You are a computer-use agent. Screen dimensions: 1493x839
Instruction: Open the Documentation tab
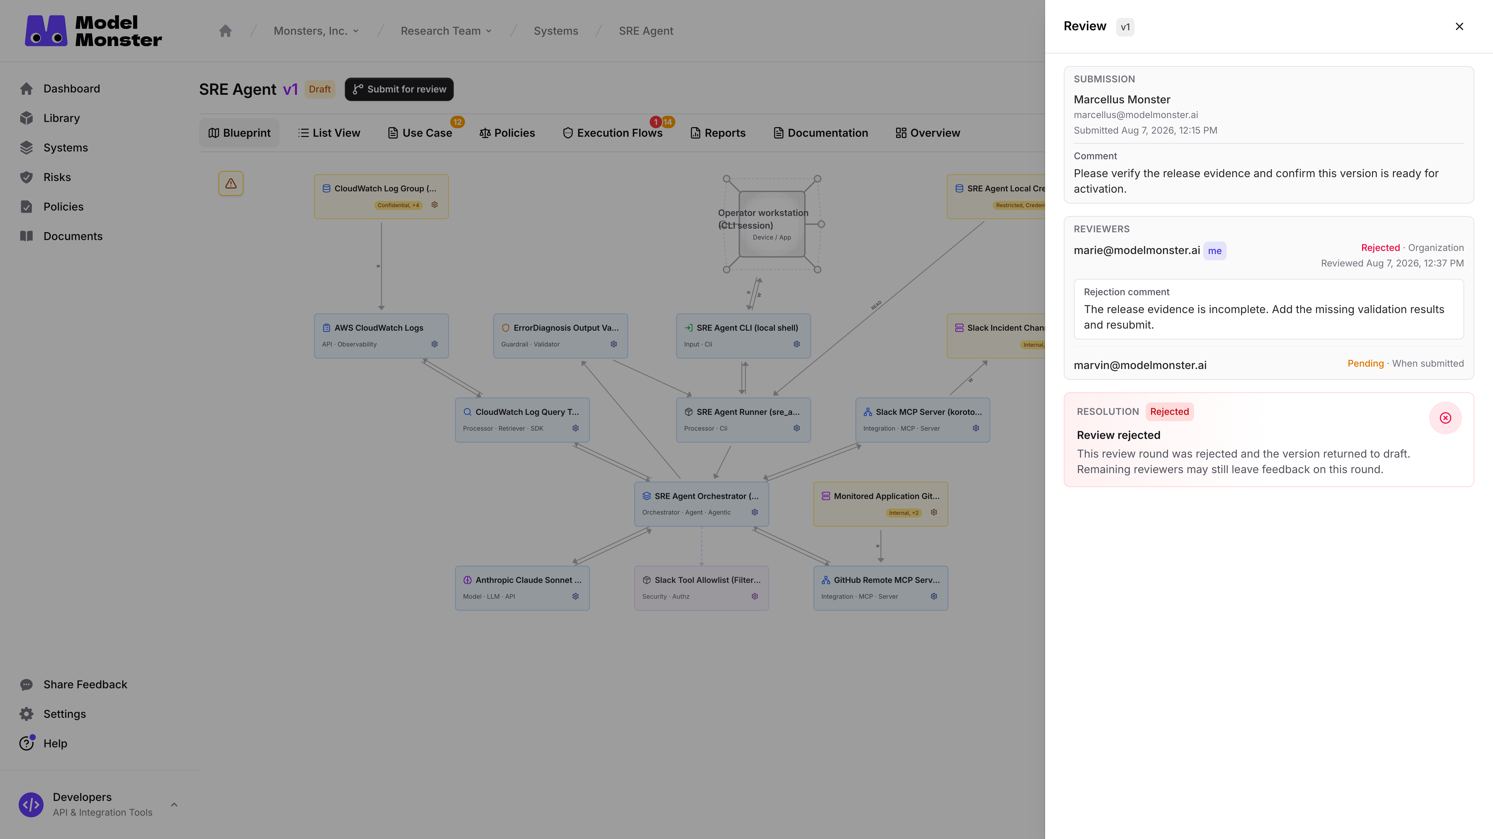pos(821,133)
